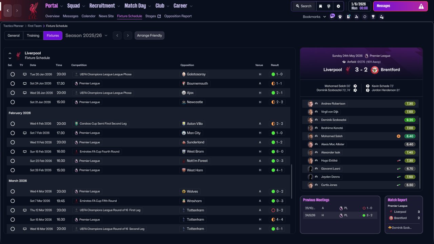Image resolution: width=434 pixels, height=244 pixels.
Task: Open the Opposition Report subtab
Action: coord(178,16)
